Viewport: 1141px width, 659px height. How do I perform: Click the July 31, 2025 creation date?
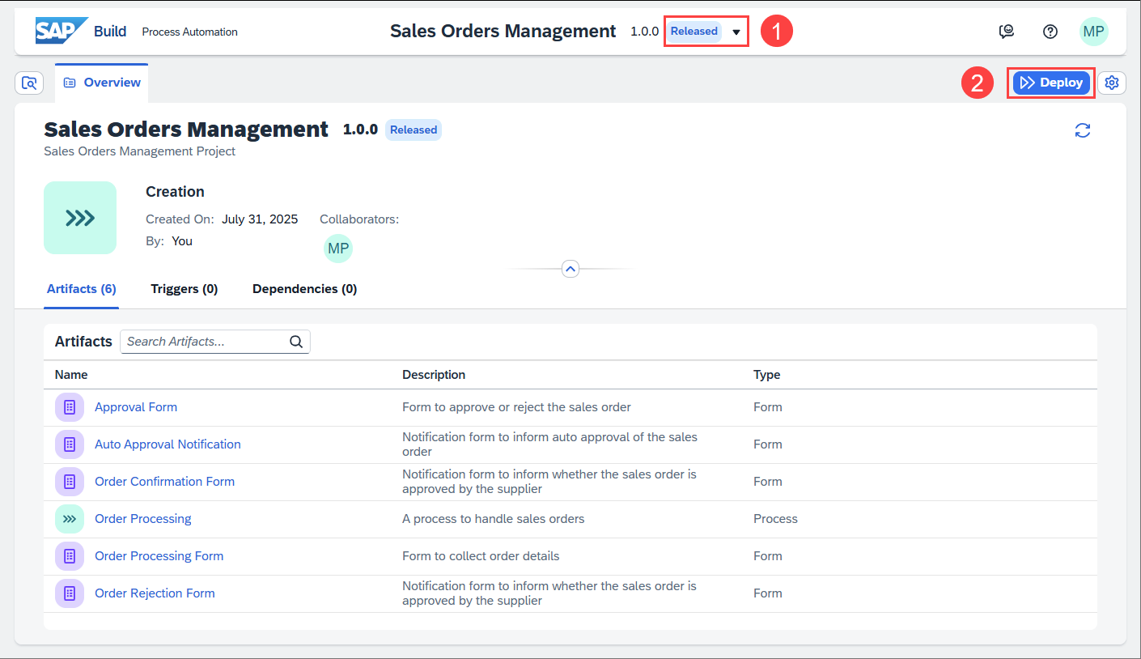(x=260, y=219)
